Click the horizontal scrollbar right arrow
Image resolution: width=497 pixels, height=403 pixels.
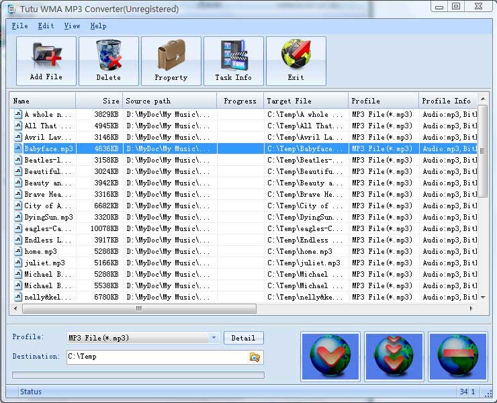click(471, 308)
